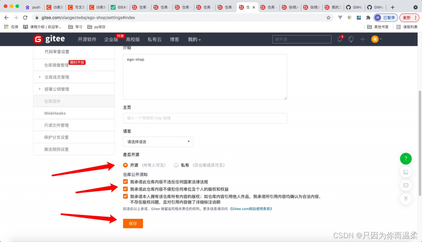The image size is (422, 242).
Task: Click the Gitee logo in header
Action: [49, 39]
